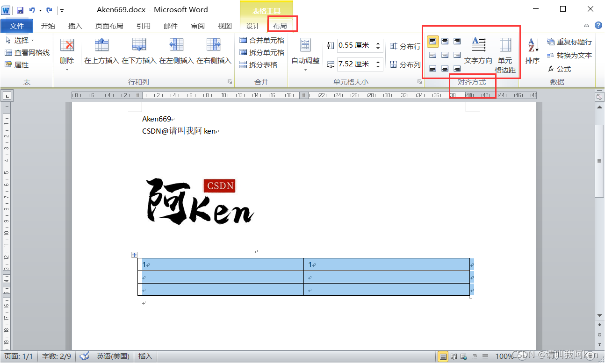Switch to the 插入 ribbon tab

tap(75, 26)
